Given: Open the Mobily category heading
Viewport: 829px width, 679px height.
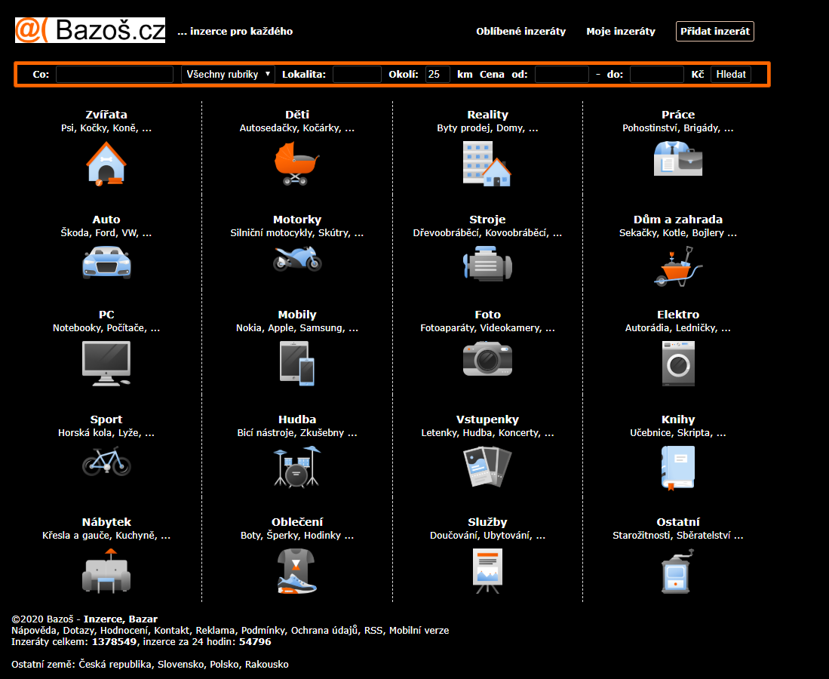Looking at the screenshot, I should [x=297, y=315].
